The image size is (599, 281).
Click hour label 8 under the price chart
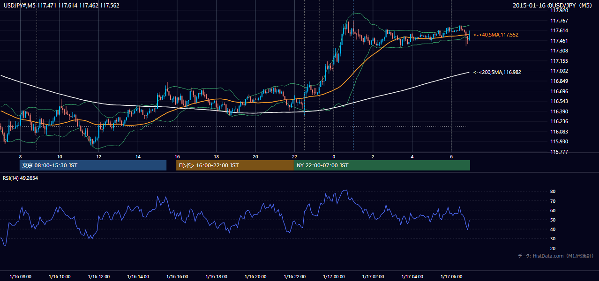tap(20, 156)
